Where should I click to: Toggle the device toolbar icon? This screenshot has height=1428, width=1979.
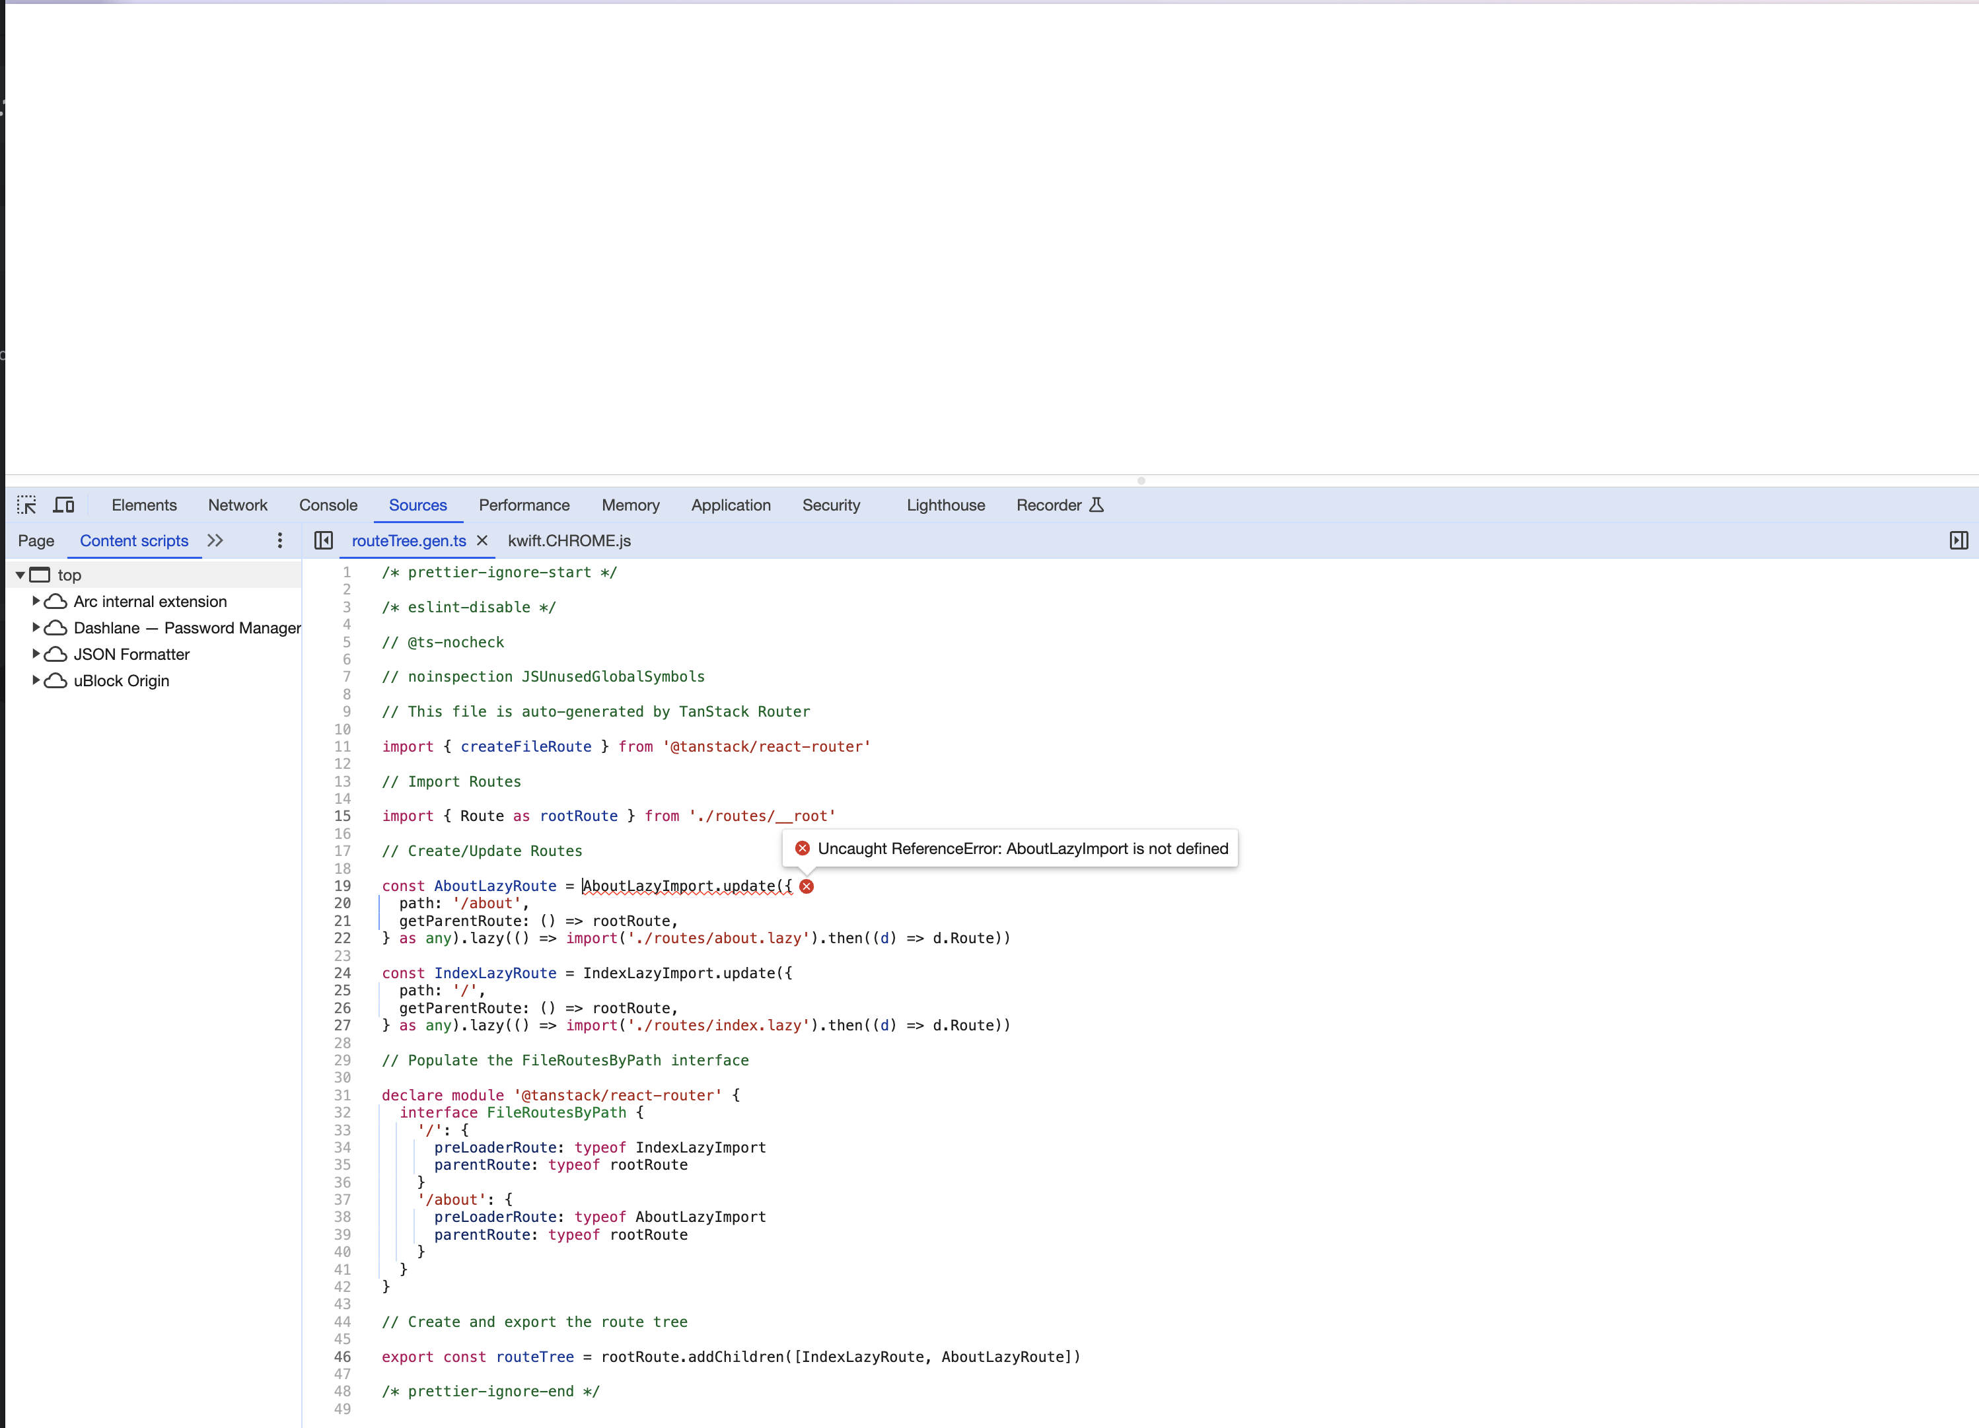[x=63, y=505]
